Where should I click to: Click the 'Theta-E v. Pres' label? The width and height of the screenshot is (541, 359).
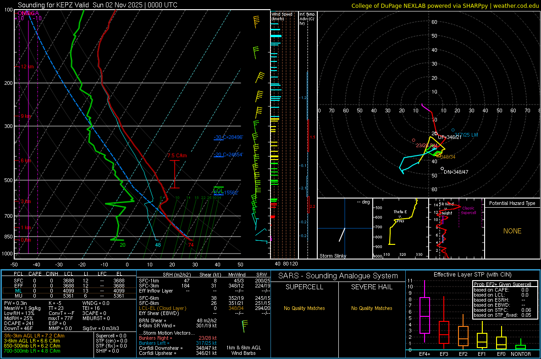point(400,216)
